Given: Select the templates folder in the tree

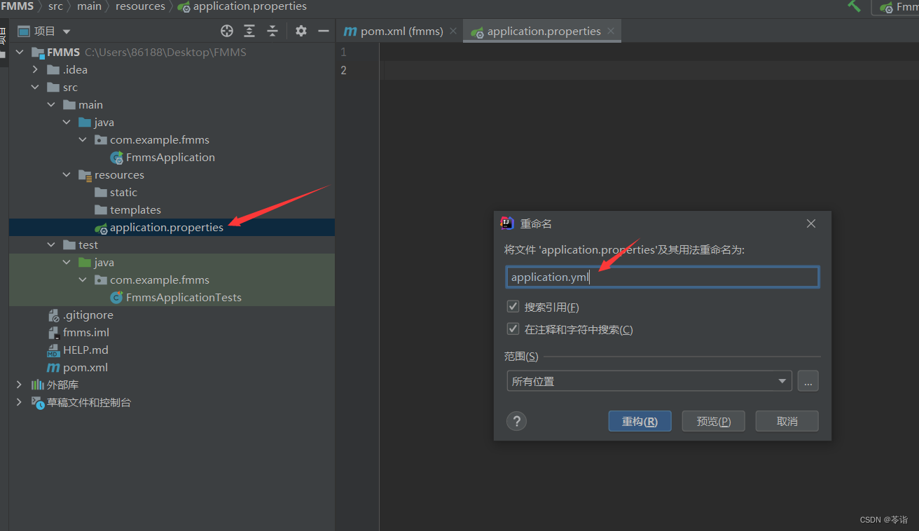Looking at the screenshot, I should pyautogui.click(x=135, y=210).
